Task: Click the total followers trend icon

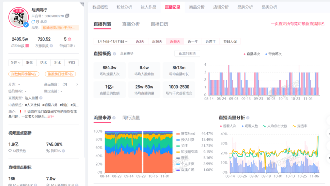Action: pos(27,46)
